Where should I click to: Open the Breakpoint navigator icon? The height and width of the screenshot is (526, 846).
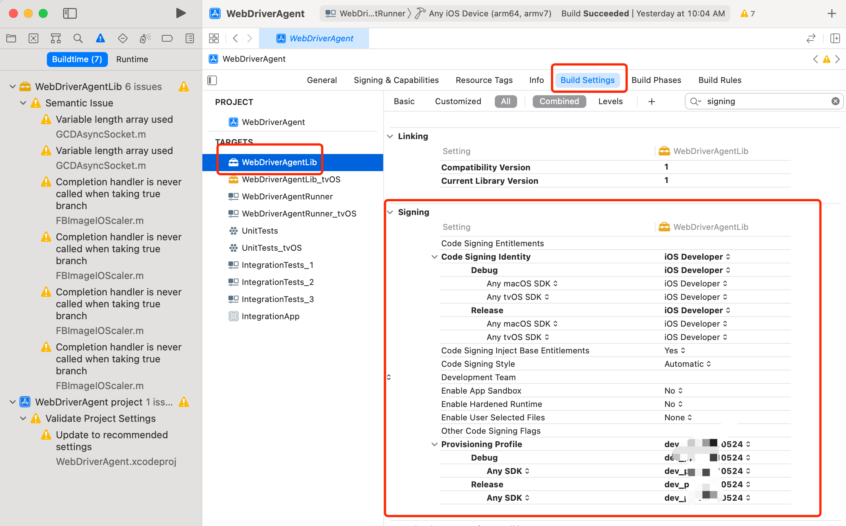point(167,38)
